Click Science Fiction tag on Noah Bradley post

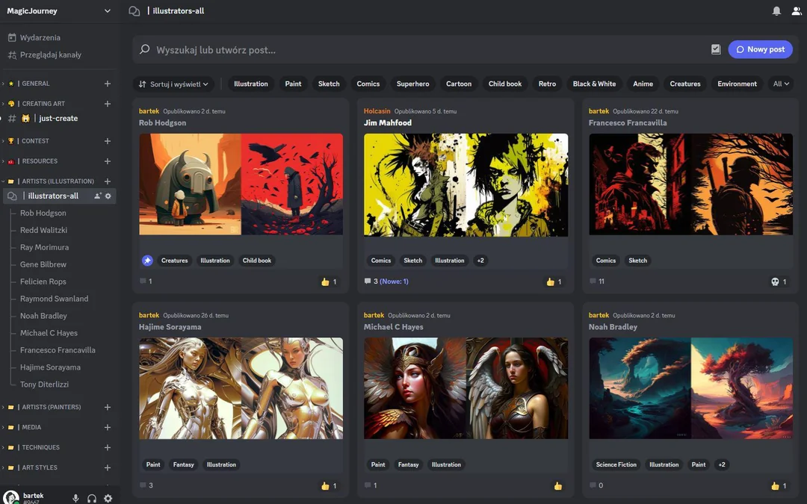pos(616,464)
